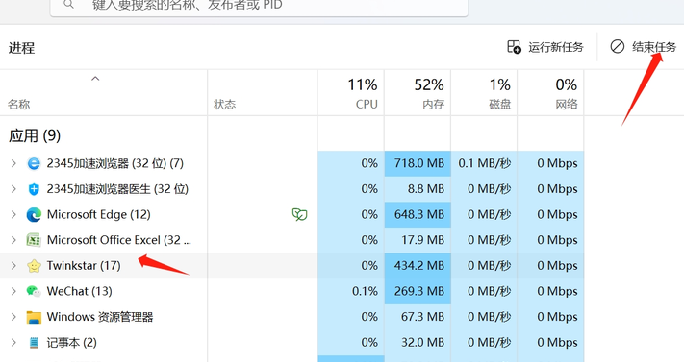Screen dimensions: 684x362
Task: Select the 应用 (9) group header
Action: 35,136
